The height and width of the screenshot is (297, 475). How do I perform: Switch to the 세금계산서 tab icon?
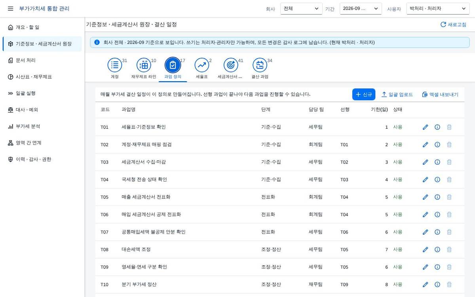(x=231, y=65)
